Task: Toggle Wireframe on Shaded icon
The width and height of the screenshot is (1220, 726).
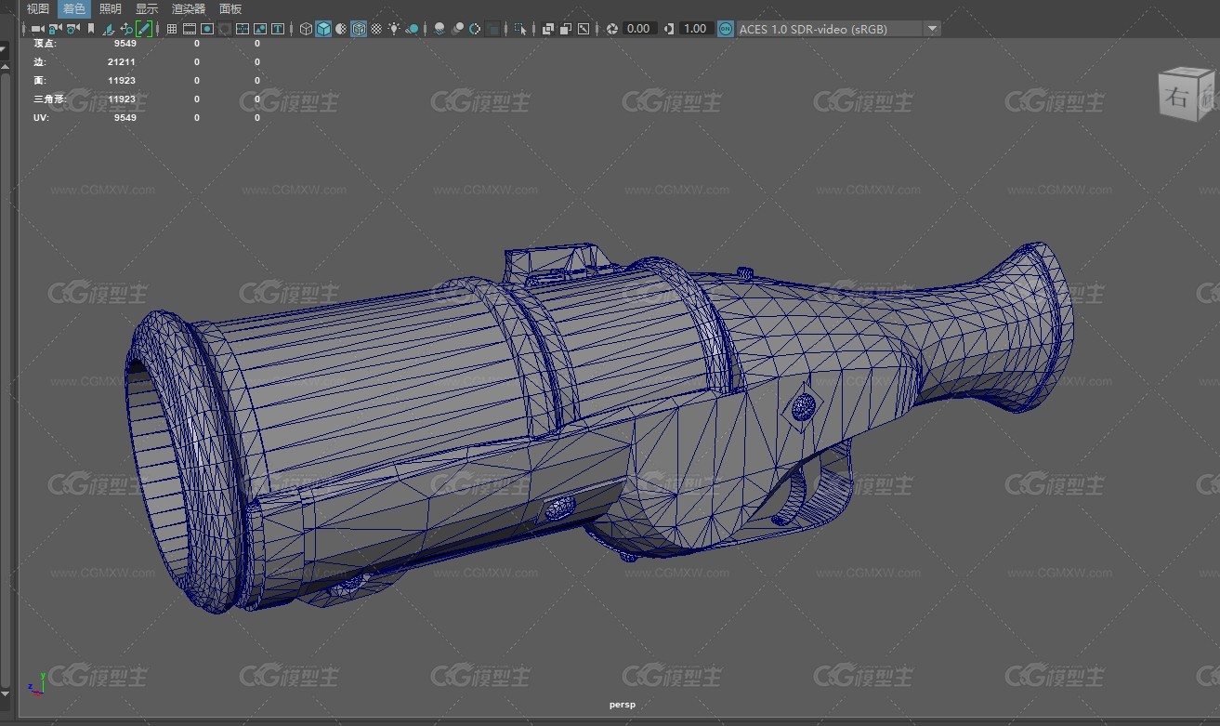Action: click(x=358, y=29)
